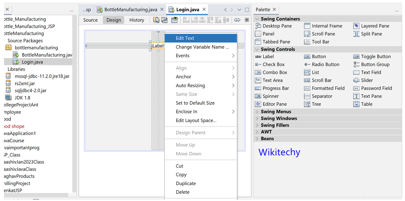Choose Password Field from the palette
This screenshot has height=201, width=405.
point(373,88)
